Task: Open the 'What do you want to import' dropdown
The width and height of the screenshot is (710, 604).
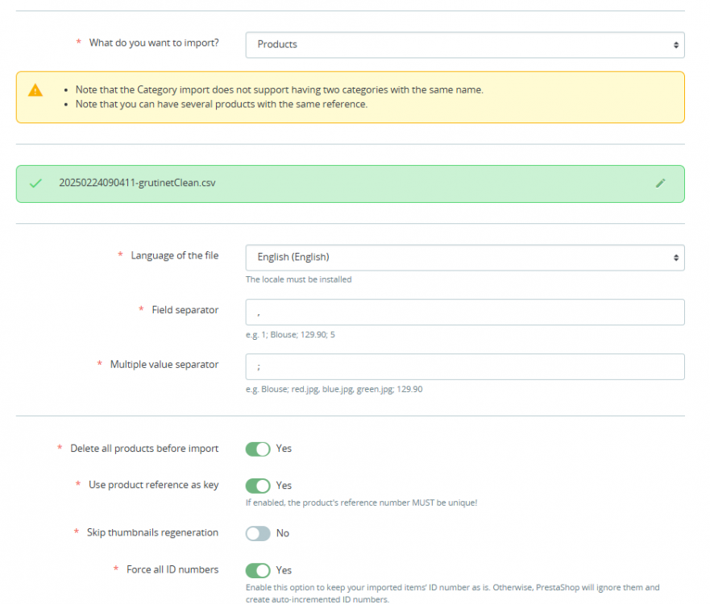Action: (464, 45)
